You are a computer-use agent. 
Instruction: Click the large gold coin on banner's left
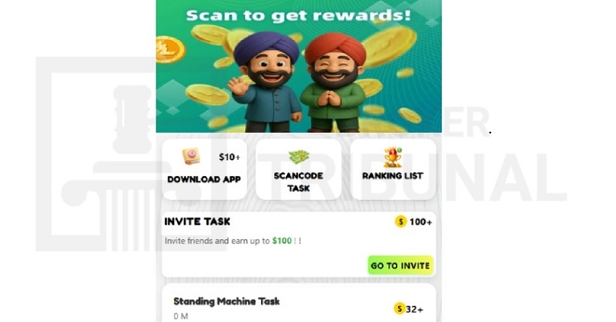click(x=169, y=49)
